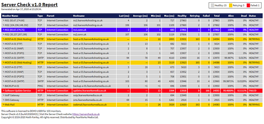Select the child arrow icon beside Software Update Service
264x124 pixels.
[x=3, y=90]
